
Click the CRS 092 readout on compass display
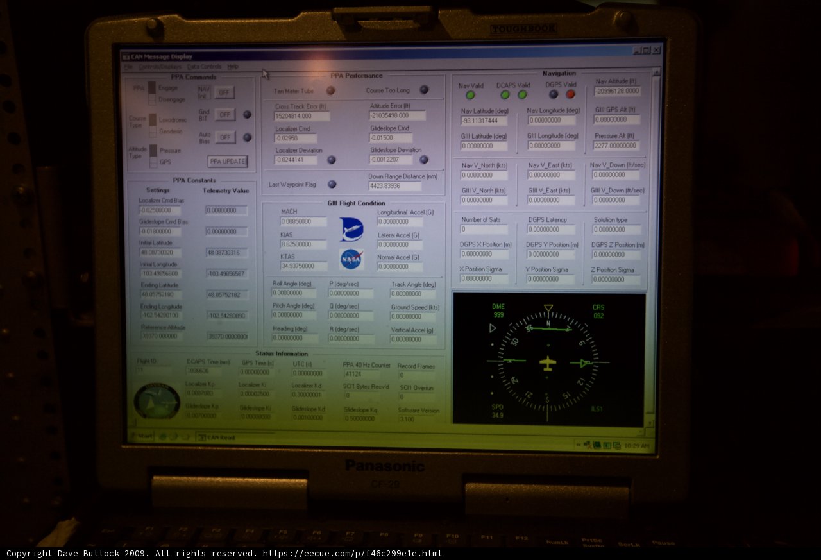[x=598, y=312]
